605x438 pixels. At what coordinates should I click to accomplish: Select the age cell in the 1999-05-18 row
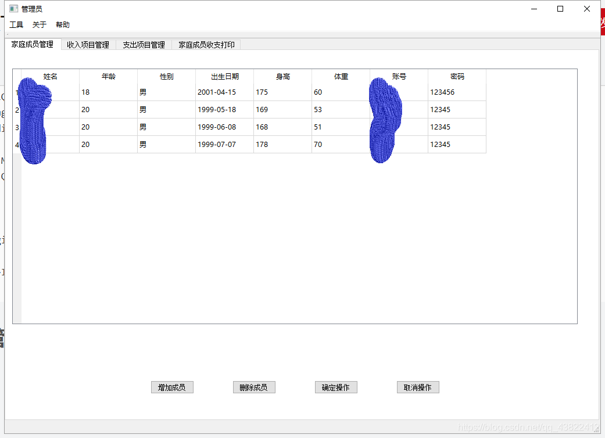coord(109,109)
